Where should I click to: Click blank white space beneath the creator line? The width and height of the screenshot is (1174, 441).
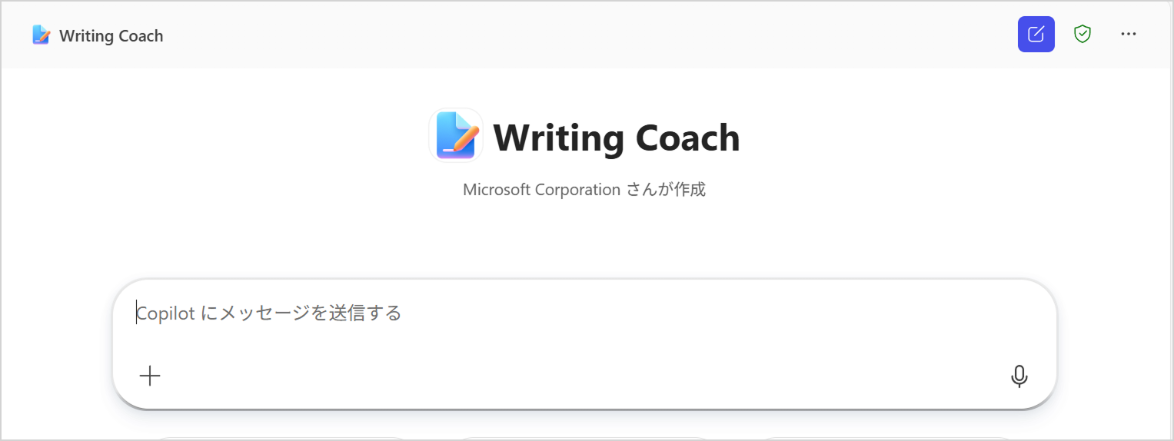[584, 238]
